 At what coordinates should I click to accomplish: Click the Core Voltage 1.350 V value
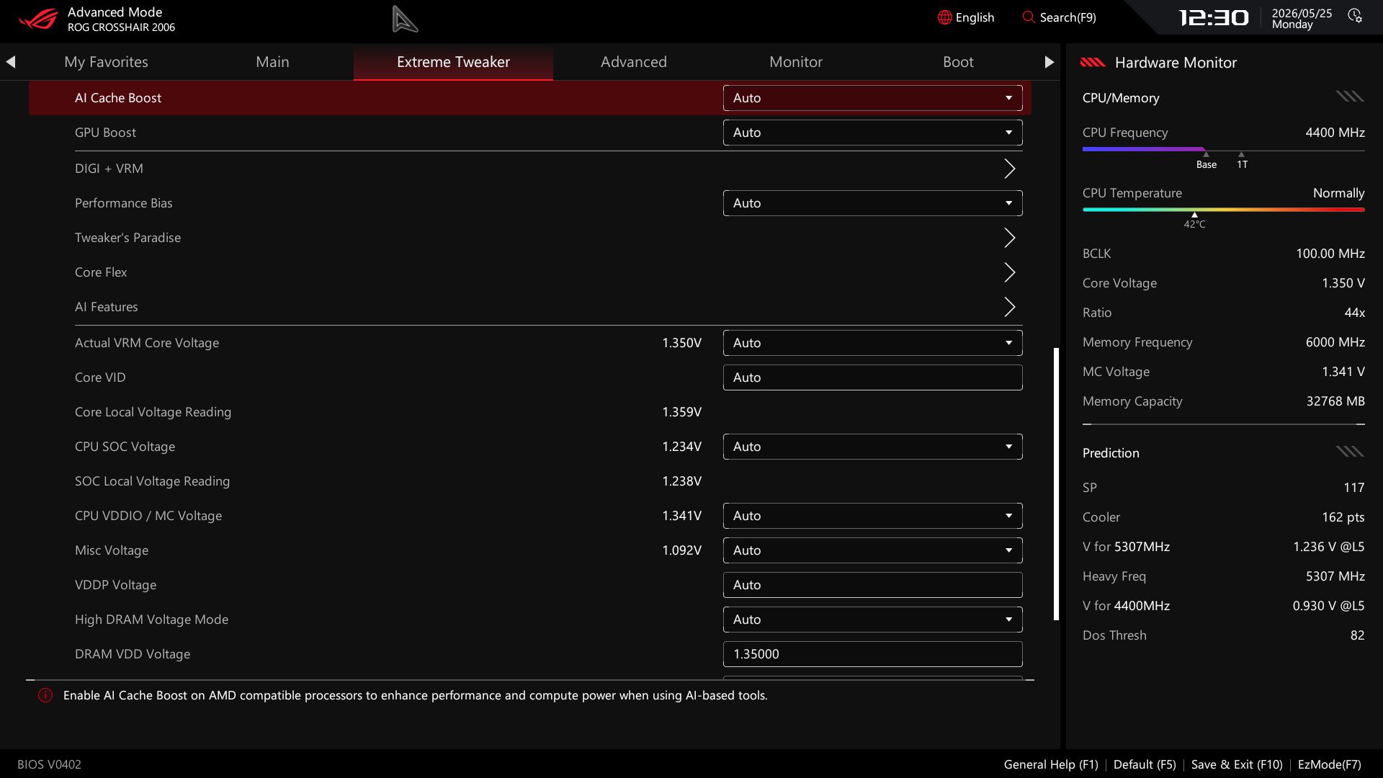coord(1343,283)
